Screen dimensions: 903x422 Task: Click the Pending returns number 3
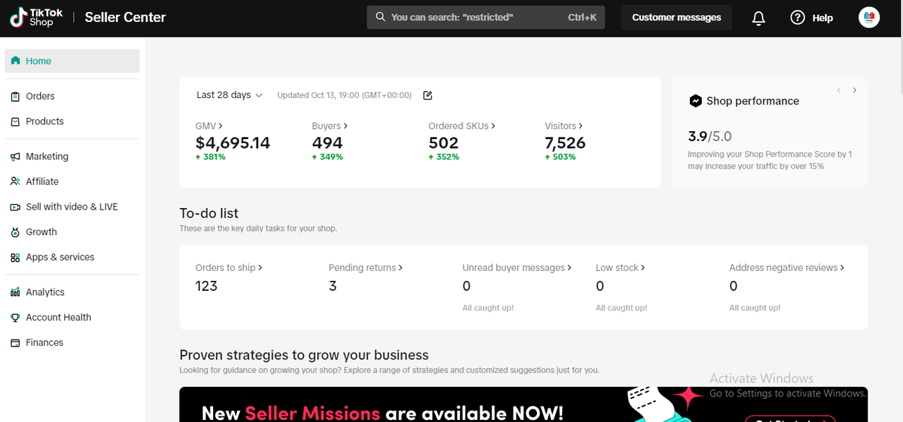click(333, 286)
